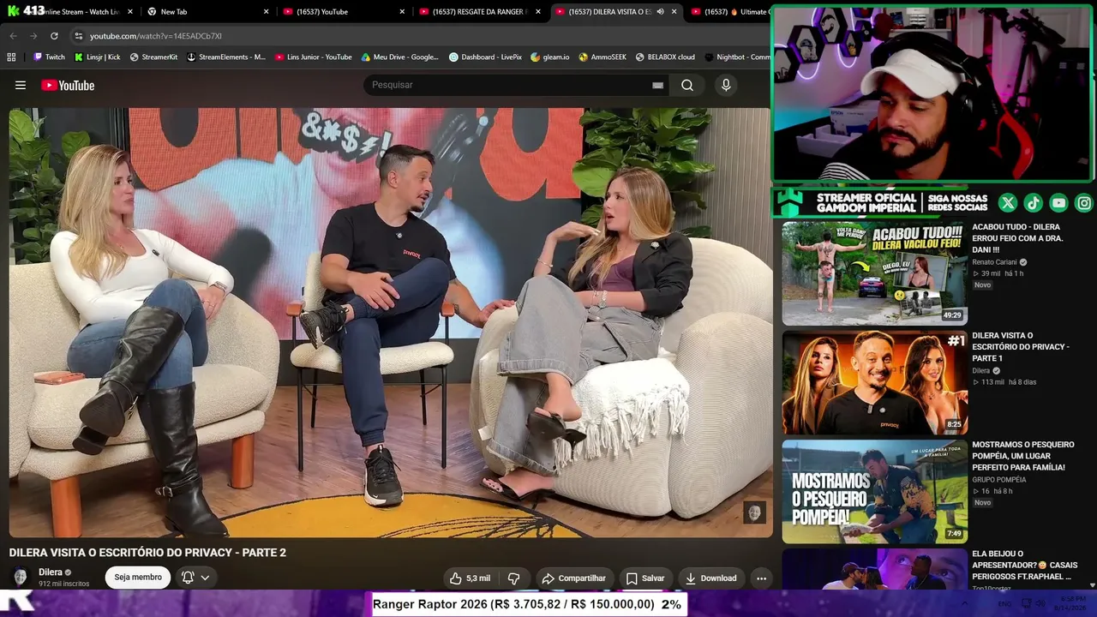Switch to the (16537) YouTube tab
The width and height of the screenshot is (1097, 617).
343,12
